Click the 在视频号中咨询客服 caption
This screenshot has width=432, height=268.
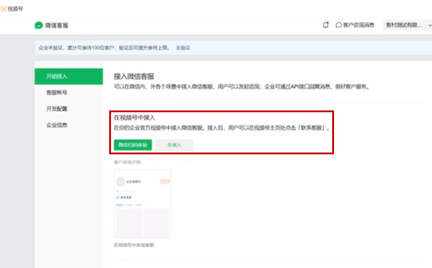click(134, 245)
